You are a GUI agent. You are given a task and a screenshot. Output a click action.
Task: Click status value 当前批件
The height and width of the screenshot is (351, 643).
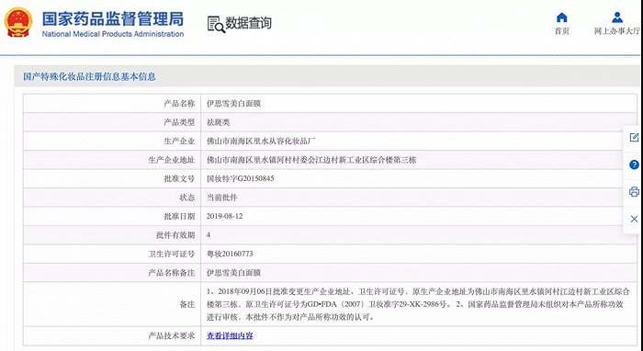(x=222, y=198)
